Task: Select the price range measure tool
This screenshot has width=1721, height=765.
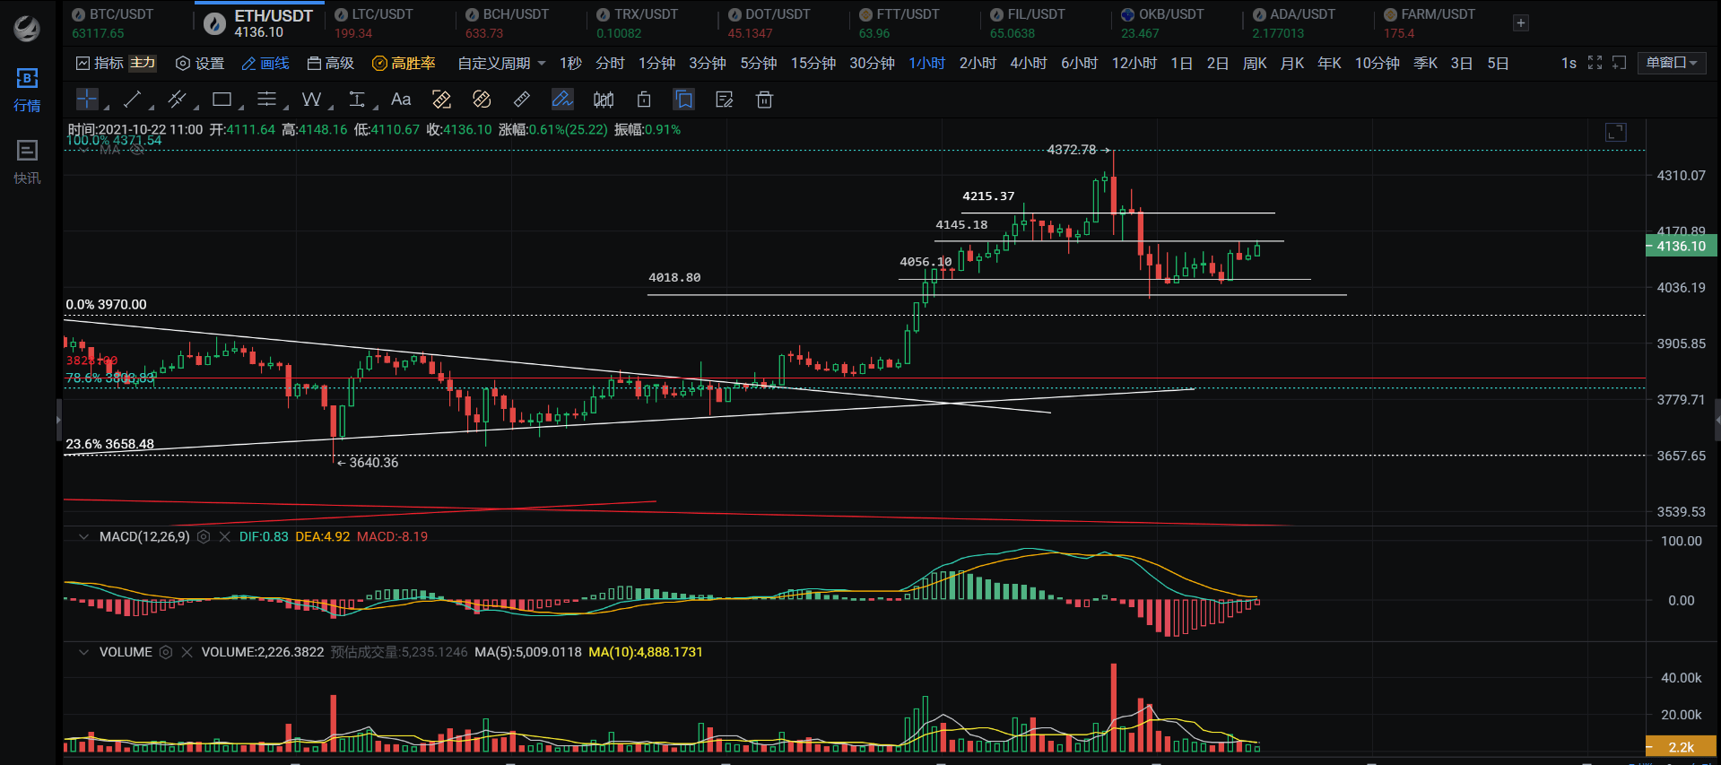Action: click(357, 99)
